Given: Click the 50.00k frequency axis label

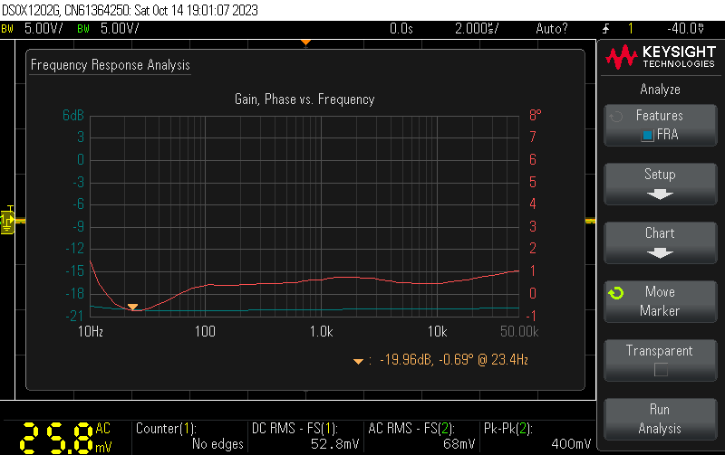Looking at the screenshot, I should 519,331.
